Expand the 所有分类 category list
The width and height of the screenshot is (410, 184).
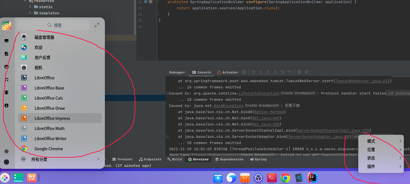point(98,159)
